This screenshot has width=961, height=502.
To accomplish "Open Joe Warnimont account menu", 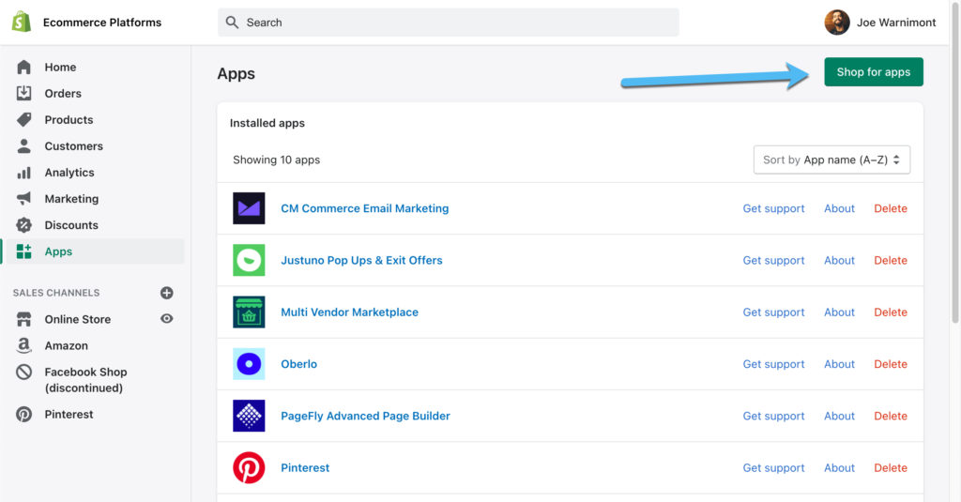I will [879, 23].
